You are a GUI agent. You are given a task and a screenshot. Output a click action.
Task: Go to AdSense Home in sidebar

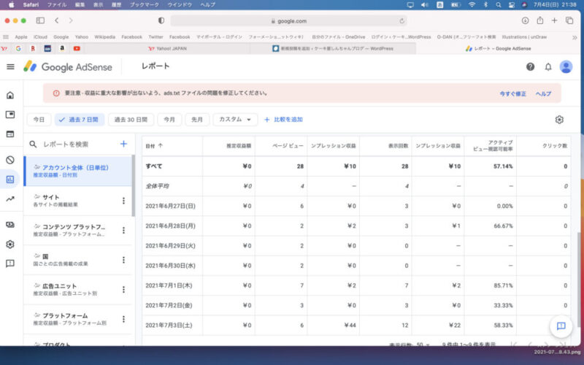coord(10,95)
